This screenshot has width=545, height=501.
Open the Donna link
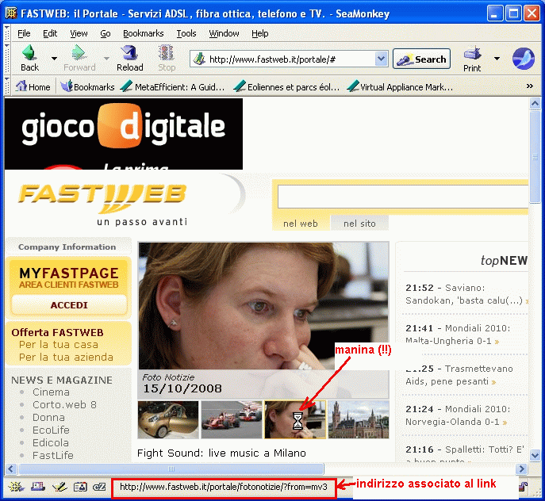click(48, 417)
